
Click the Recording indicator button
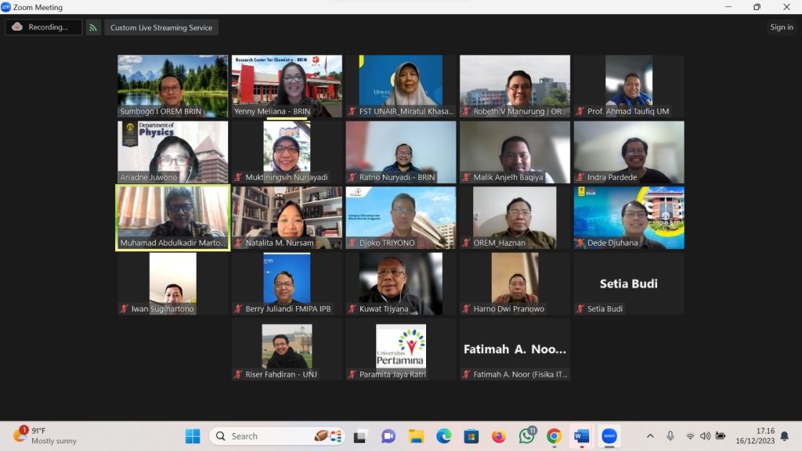tap(44, 27)
